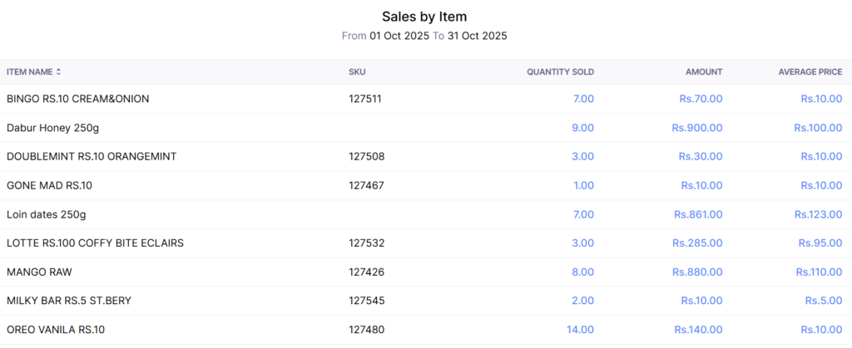
Task: Open quantity 7.00 for BINGO RS.10 CREAM&ONION
Action: [x=583, y=99]
